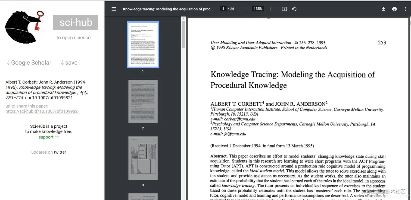This screenshot has width=411, height=200.
Task: Click the ja@cmu.edu e-mail text
Action: 235,134
